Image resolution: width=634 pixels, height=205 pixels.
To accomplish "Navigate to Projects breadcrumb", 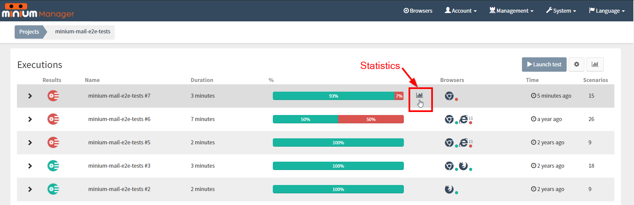I will (29, 32).
